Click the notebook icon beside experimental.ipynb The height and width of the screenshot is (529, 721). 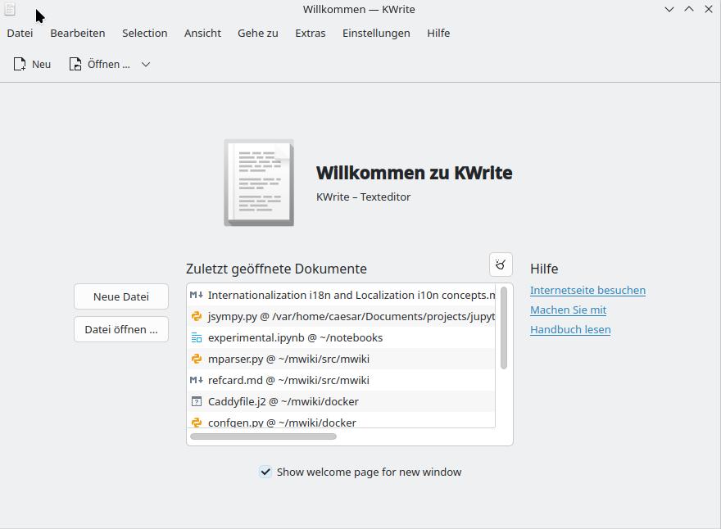tap(197, 337)
